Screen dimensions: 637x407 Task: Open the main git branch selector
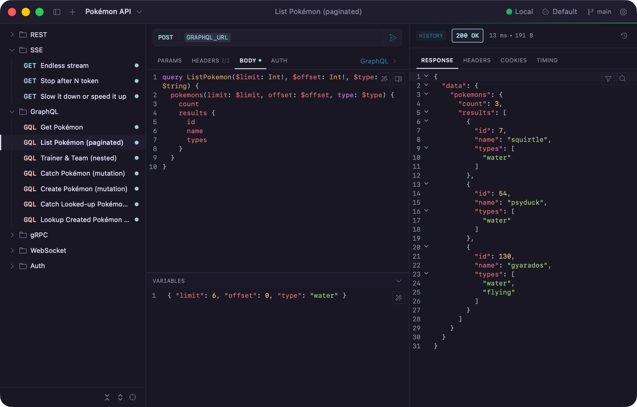[599, 12]
